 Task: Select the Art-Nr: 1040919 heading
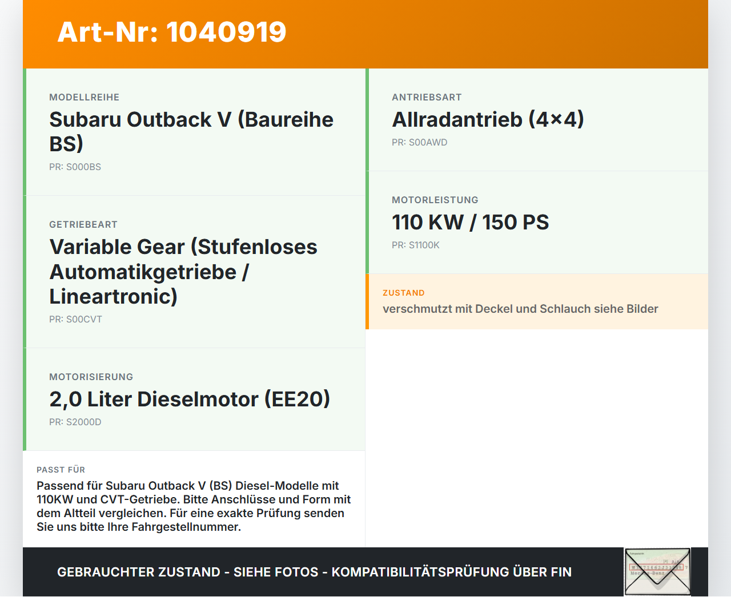click(172, 32)
